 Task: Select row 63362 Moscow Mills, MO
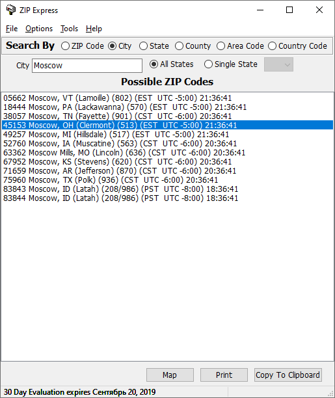coord(167,153)
